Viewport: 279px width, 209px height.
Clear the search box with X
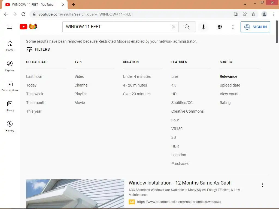coord(174,27)
